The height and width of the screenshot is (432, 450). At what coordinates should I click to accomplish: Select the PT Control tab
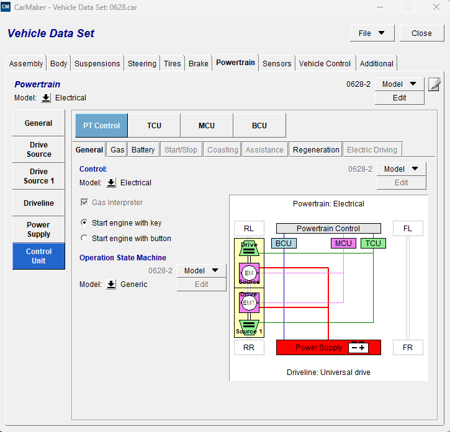pyautogui.click(x=102, y=126)
